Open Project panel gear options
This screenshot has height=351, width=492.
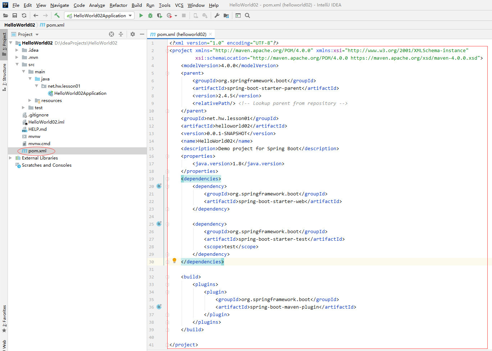click(x=133, y=34)
